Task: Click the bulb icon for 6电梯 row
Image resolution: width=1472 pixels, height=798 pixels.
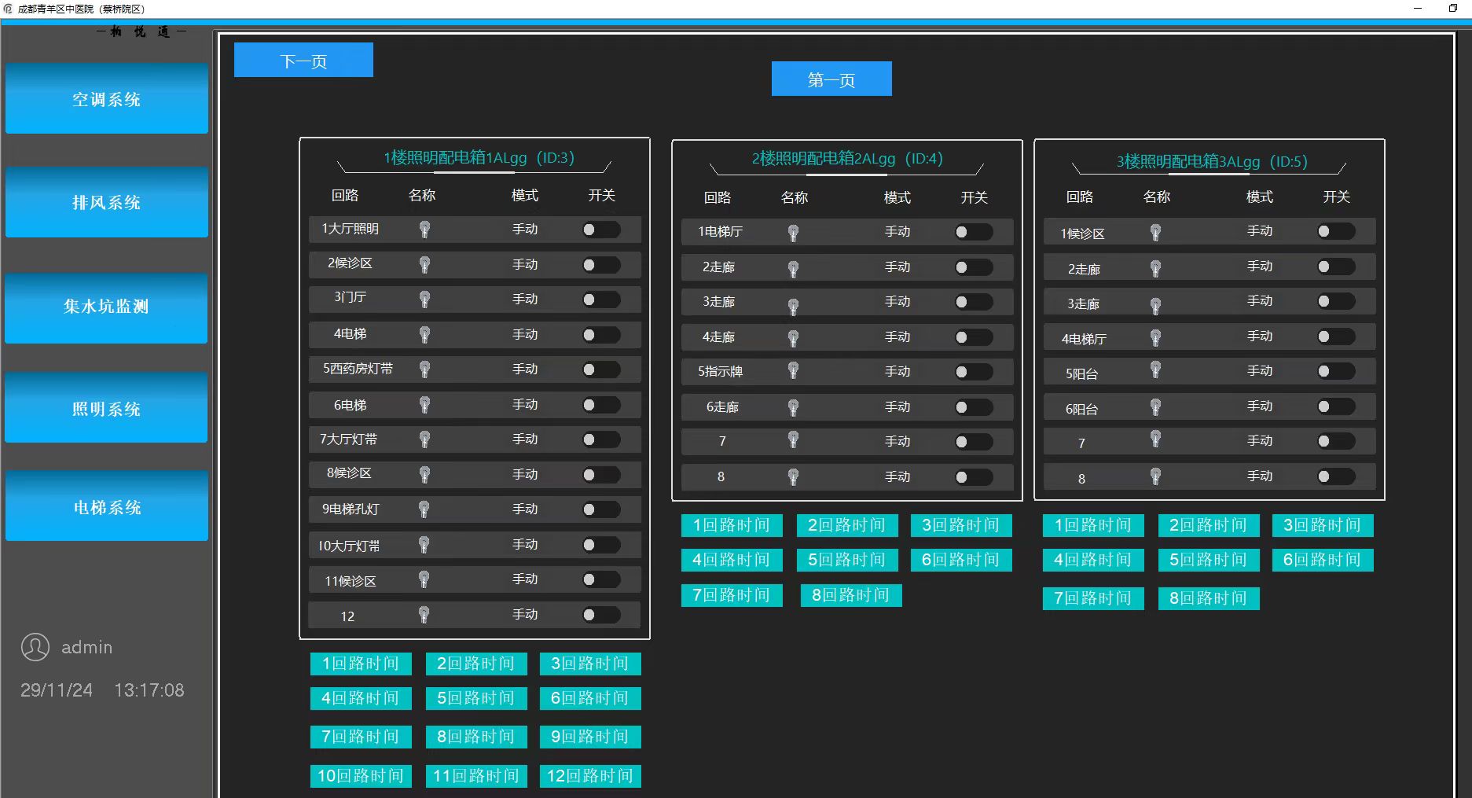Action: 424,404
